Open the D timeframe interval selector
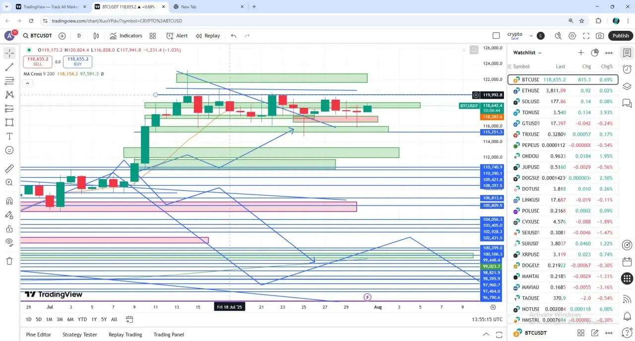The height and width of the screenshot is (341, 635). [79, 36]
